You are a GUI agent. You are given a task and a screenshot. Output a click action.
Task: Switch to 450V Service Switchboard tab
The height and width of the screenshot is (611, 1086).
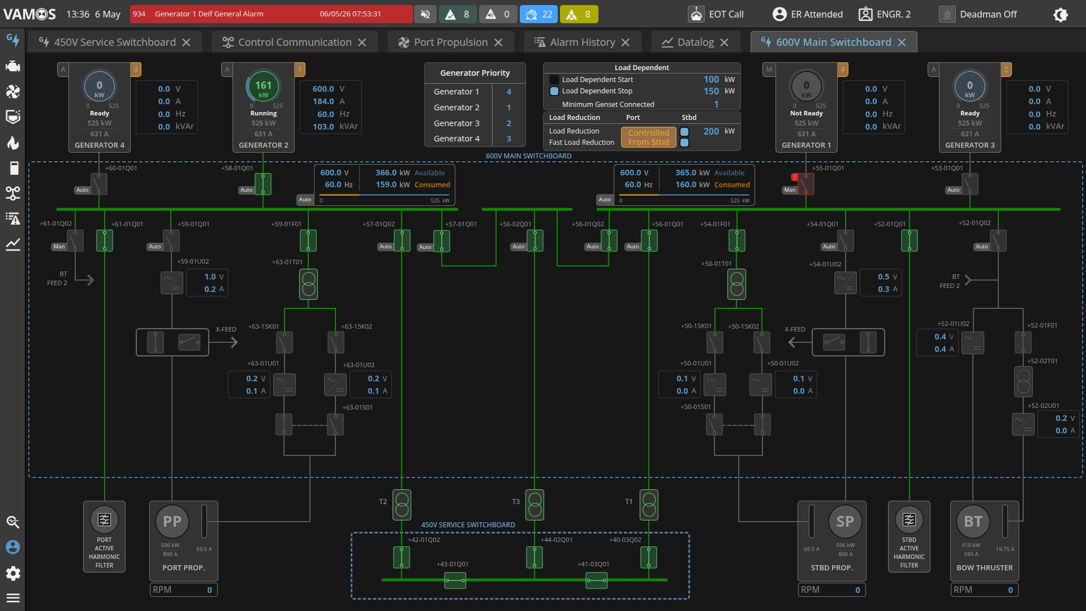(x=115, y=42)
